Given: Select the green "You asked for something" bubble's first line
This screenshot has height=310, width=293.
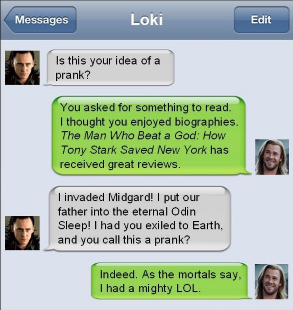Looking at the screenshot, I should click(x=146, y=108).
